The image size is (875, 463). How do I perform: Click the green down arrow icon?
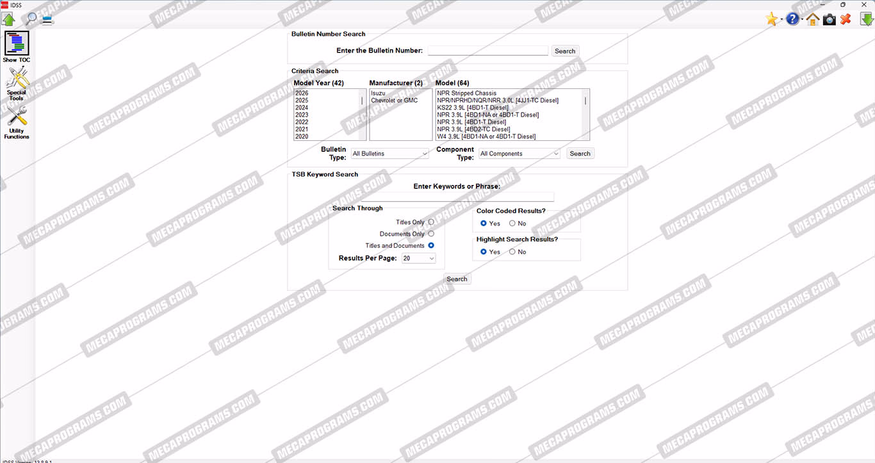[x=867, y=19]
